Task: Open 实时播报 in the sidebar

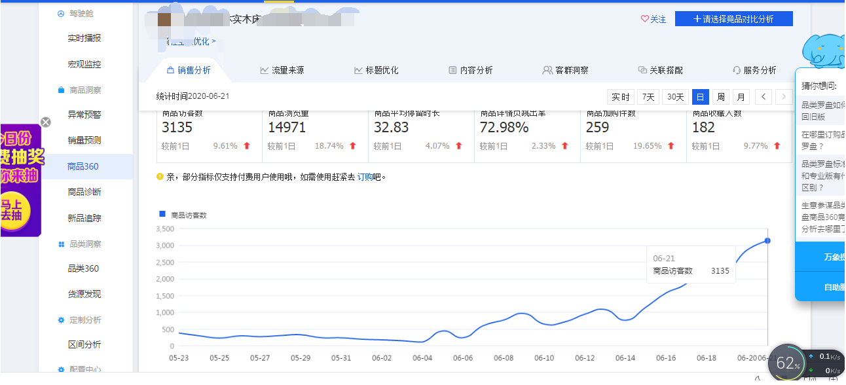Action: coord(84,39)
